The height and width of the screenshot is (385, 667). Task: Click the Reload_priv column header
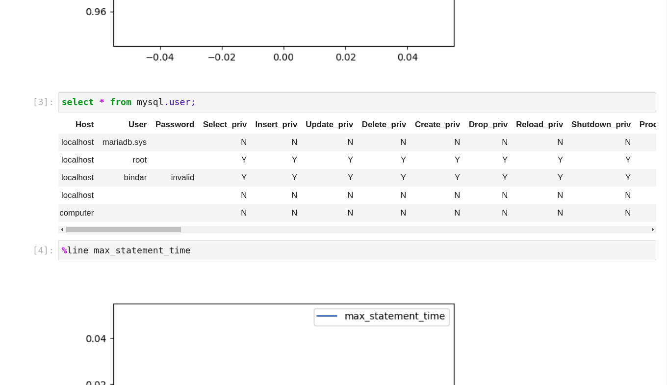tap(539, 125)
